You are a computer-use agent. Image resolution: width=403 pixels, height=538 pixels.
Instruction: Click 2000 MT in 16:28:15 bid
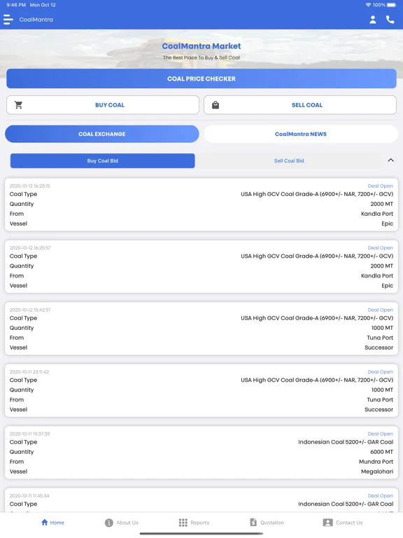381,204
